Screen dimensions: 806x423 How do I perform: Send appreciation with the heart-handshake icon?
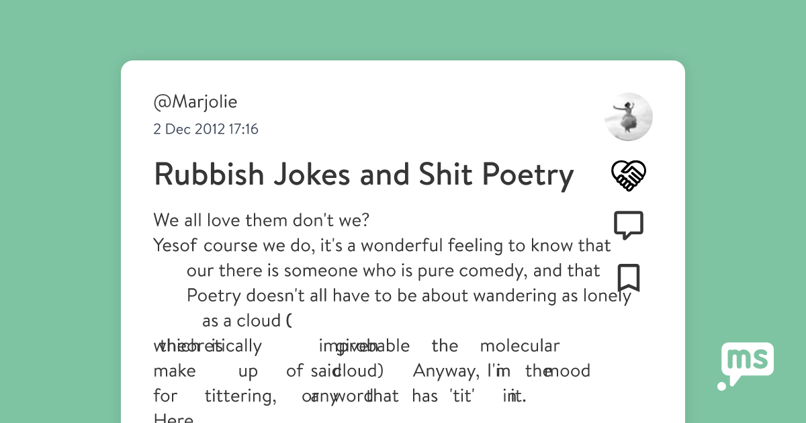(629, 175)
